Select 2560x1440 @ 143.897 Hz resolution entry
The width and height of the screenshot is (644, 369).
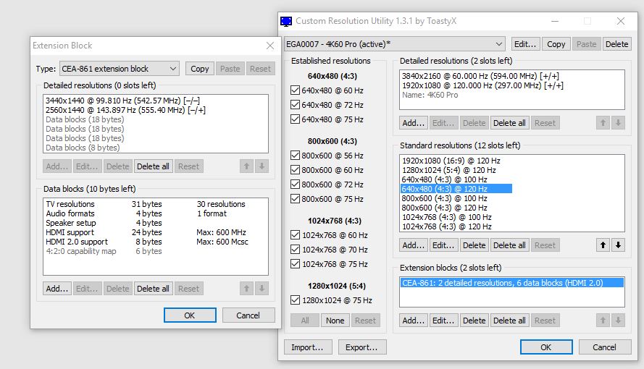(x=125, y=110)
